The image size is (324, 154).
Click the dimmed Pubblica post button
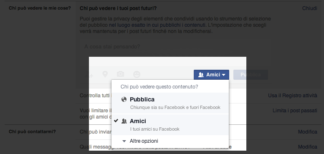point(251,75)
